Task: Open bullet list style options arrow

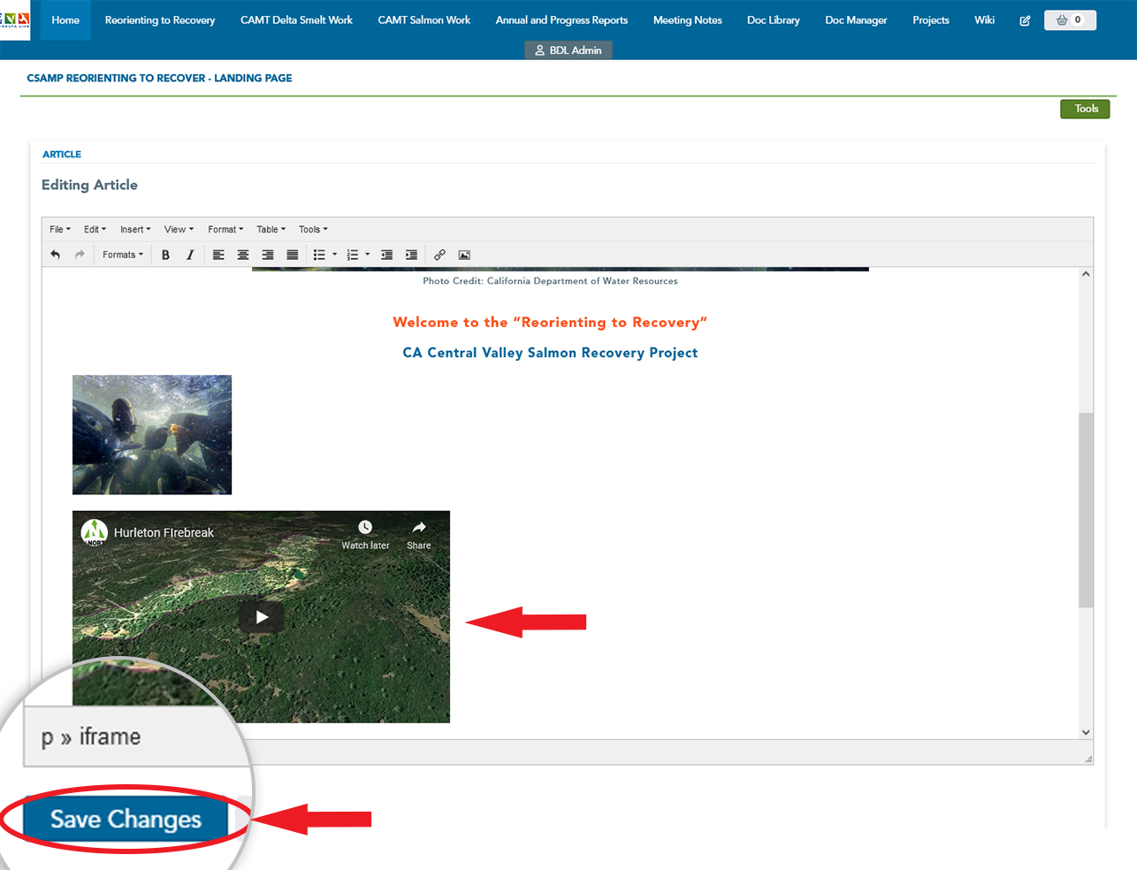Action: [334, 255]
